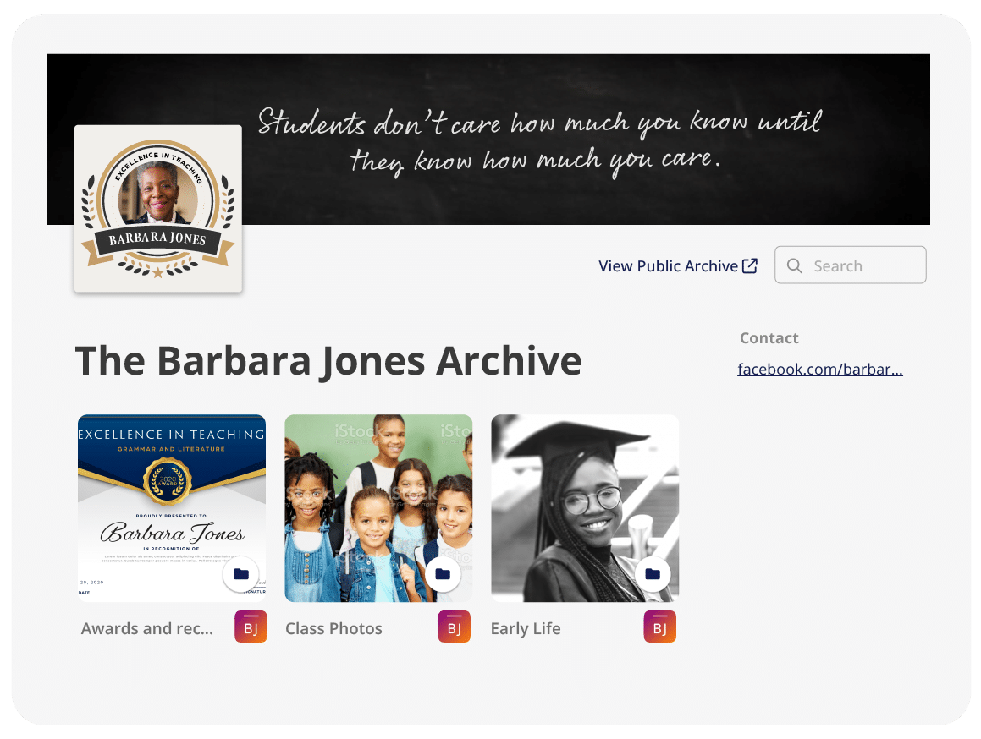Image resolution: width=981 pixels, height=739 pixels.
Task: Click the magnifying glass in the search box
Action: (794, 265)
